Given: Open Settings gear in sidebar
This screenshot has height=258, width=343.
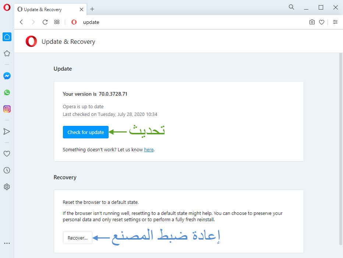Looking at the screenshot, I should click(7, 187).
